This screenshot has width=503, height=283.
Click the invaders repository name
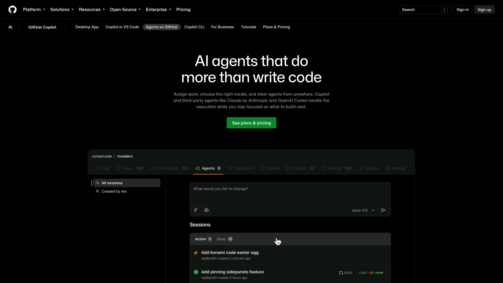(x=125, y=156)
